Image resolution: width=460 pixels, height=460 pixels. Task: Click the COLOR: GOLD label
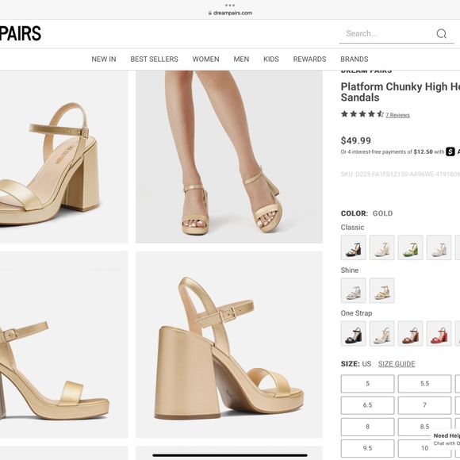tap(366, 213)
